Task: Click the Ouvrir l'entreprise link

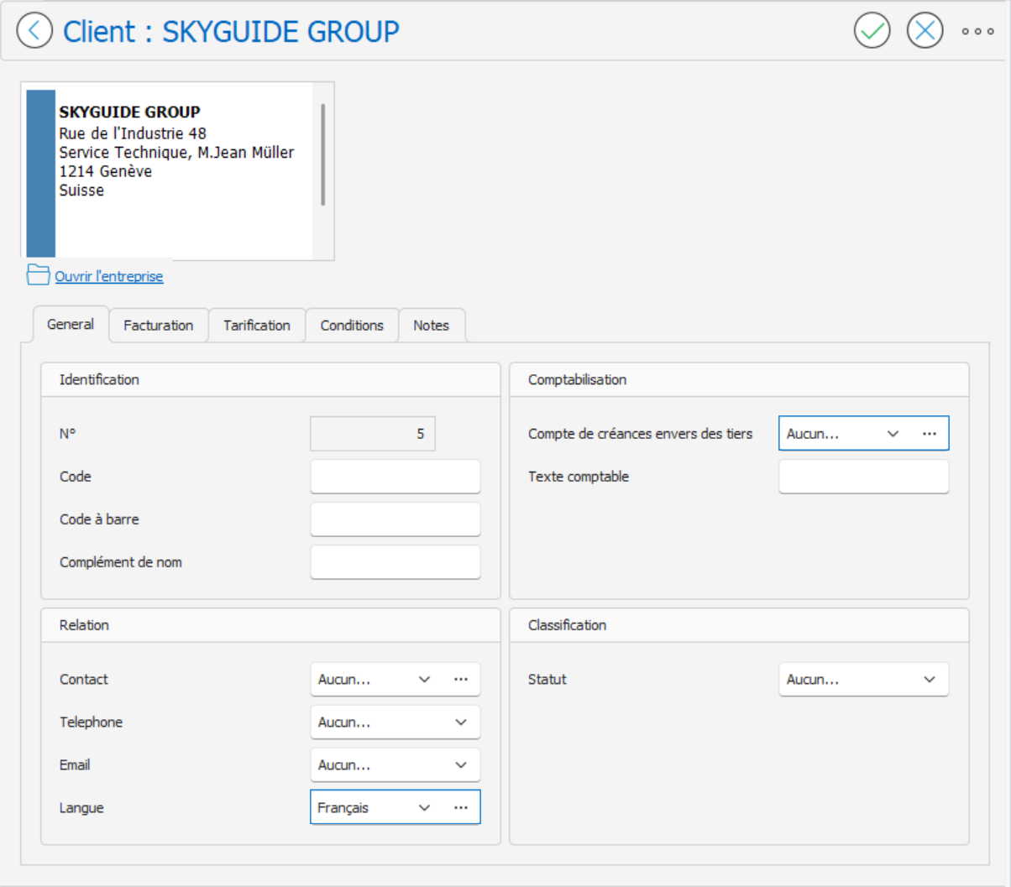Action: [x=109, y=276]
